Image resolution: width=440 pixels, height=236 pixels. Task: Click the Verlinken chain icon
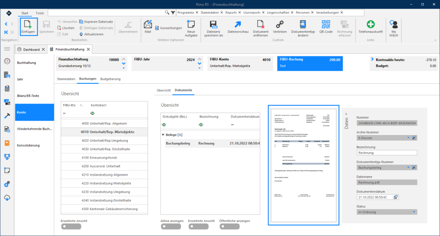(x=280, y=24)
